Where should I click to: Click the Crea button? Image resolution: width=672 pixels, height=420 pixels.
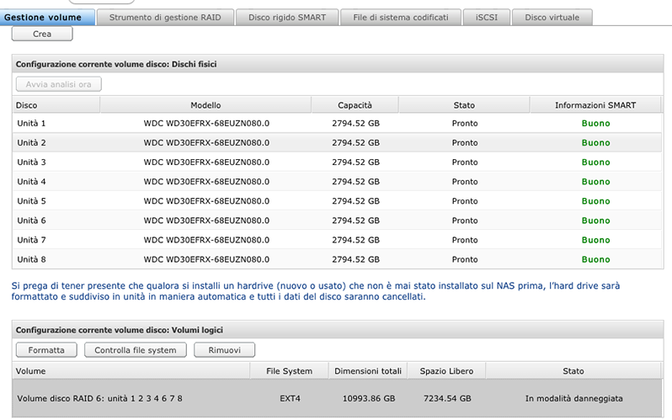tap(42, 34)
